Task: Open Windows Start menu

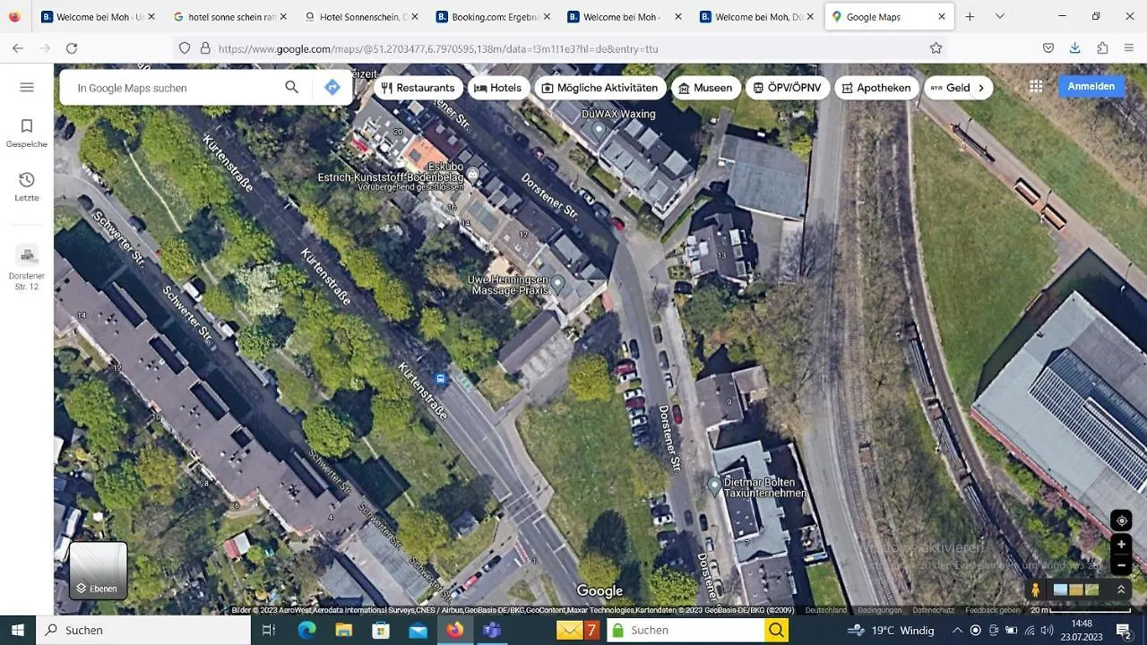Action: 18,630
